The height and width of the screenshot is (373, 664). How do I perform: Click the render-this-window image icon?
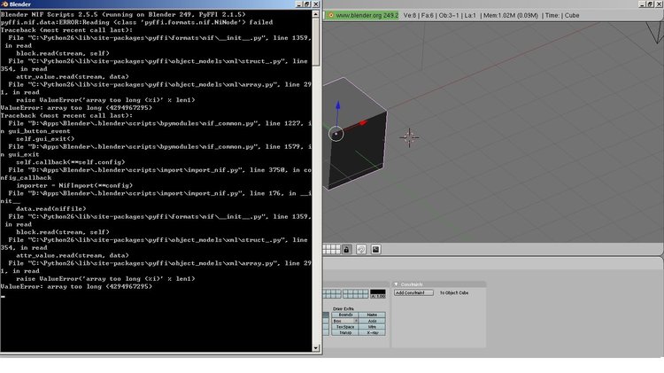(375, 249)
